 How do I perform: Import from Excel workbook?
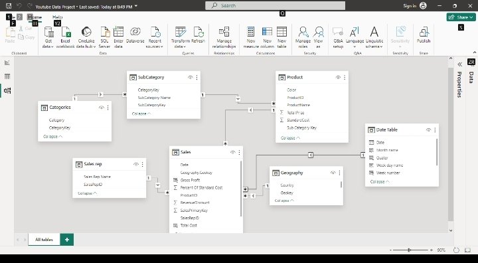(x=65, y=37)
